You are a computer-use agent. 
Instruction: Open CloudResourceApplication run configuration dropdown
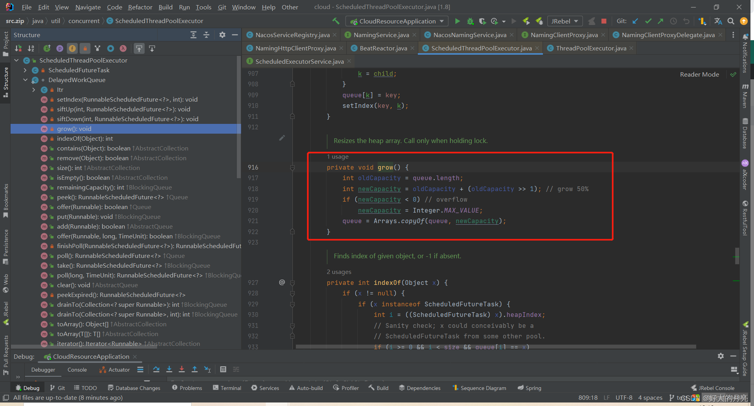pos(397,21)
